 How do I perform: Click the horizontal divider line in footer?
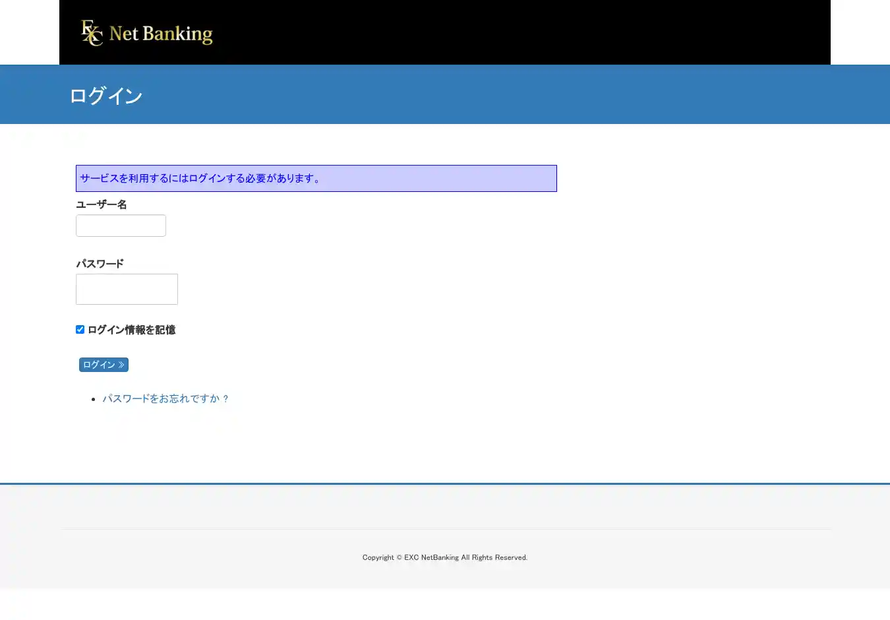point(445,528)
